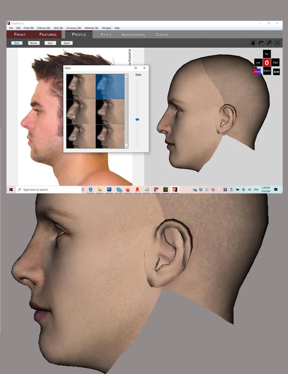Close the Styles dialog
Screen dimensions: 288x374
click(x=144, y=68)
